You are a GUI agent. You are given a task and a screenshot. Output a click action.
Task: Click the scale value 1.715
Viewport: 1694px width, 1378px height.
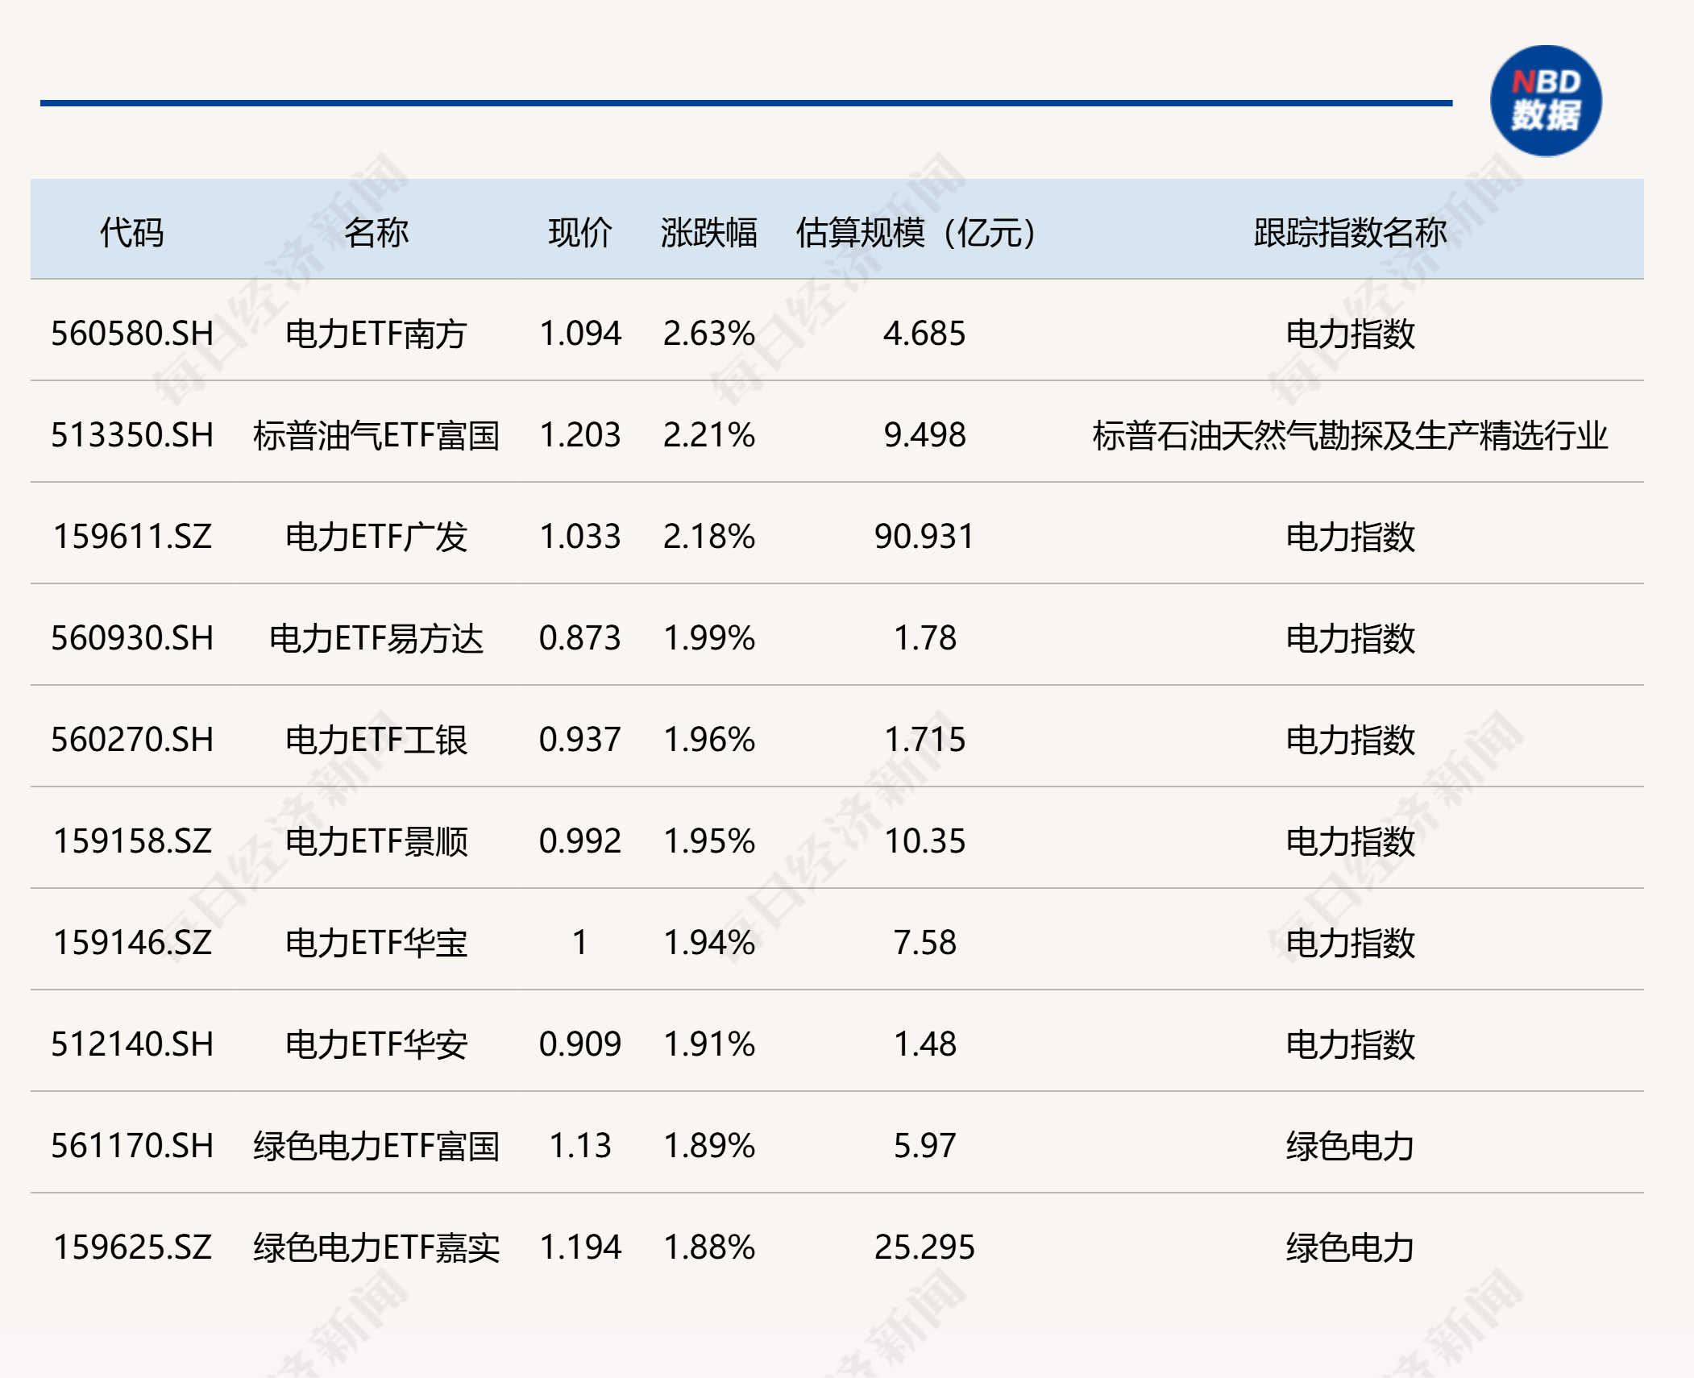click(924, 740)
